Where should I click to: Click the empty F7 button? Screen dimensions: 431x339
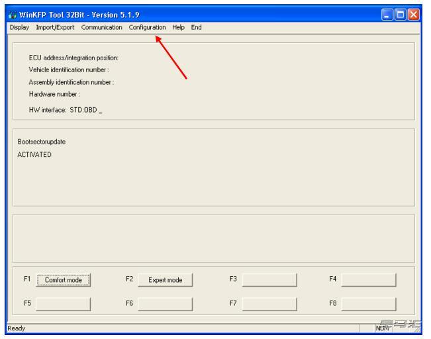(x=269, y=304)
